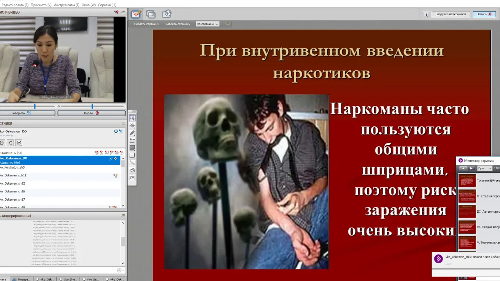Open the polling response checkbox button
The image size is (500, 281).
pyautogui.click(x=19, y=143)
